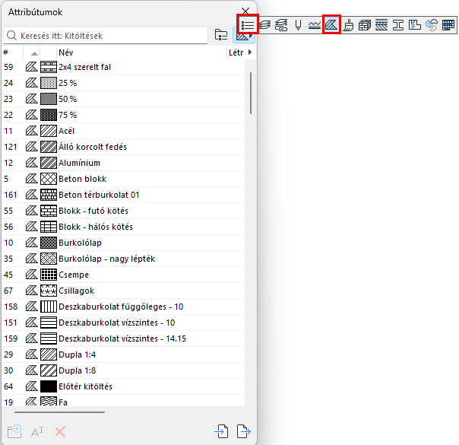
Task: Select the 75 % fill row
Action: click(123, 115)
